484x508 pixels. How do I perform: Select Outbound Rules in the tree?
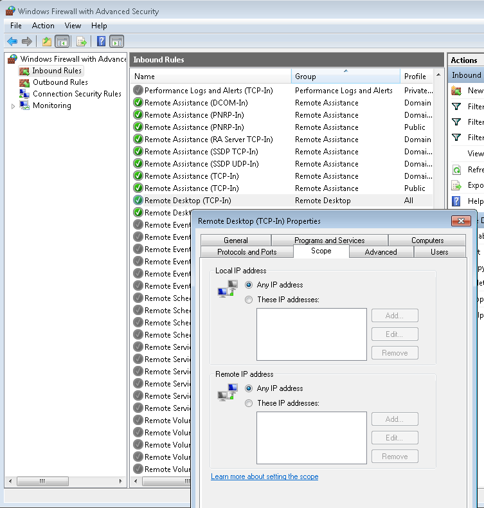click(60, 82)
